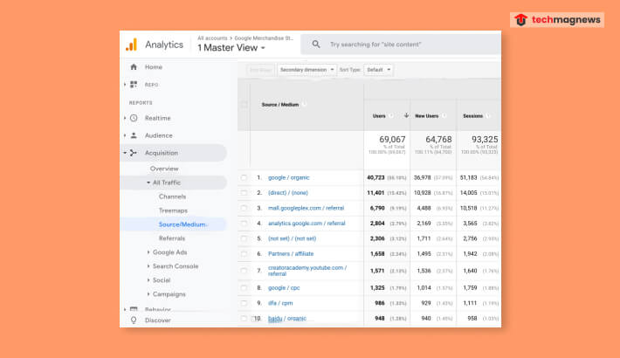Click the All accounts breadcrumb
The height and width of the screenshot is (358, 620).
212,38
